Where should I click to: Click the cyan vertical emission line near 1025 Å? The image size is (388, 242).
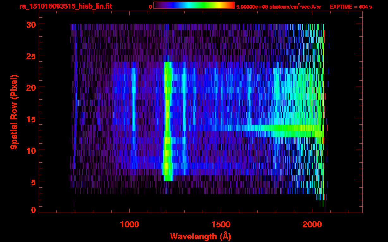134,101
